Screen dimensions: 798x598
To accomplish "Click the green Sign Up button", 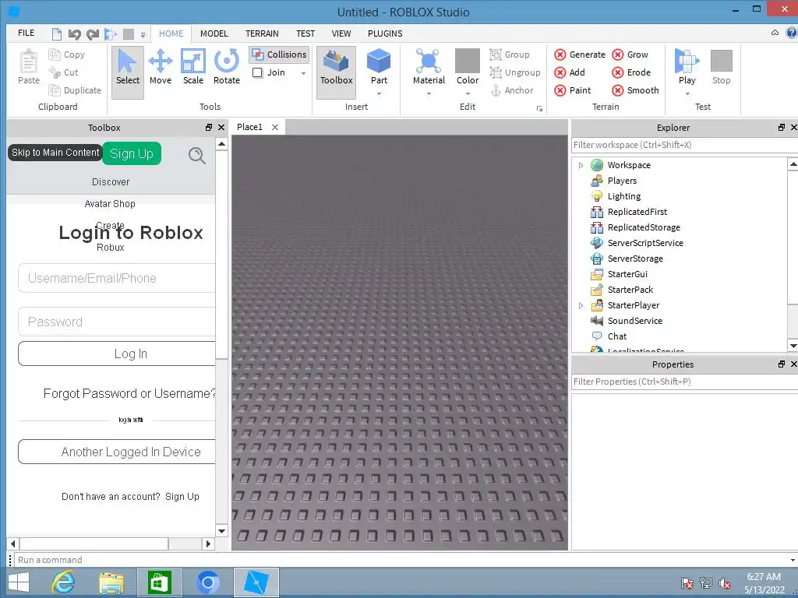I will click(131, 153).
